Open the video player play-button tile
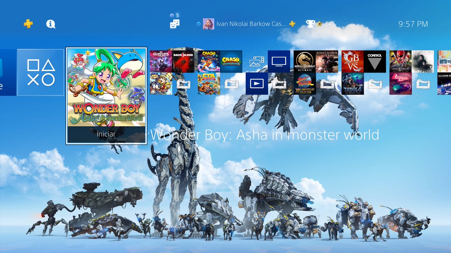The image size is (451, 253). click(257, 84)
